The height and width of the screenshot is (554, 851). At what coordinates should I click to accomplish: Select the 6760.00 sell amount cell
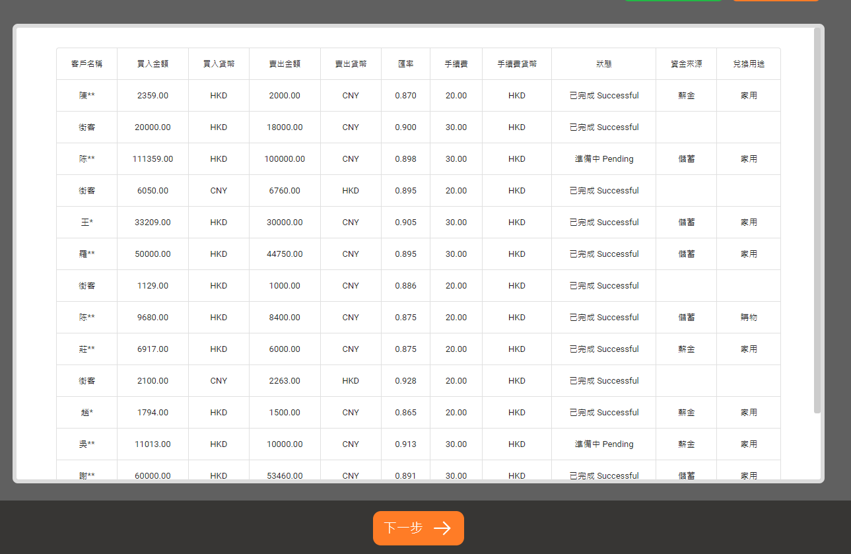(285, 191)
